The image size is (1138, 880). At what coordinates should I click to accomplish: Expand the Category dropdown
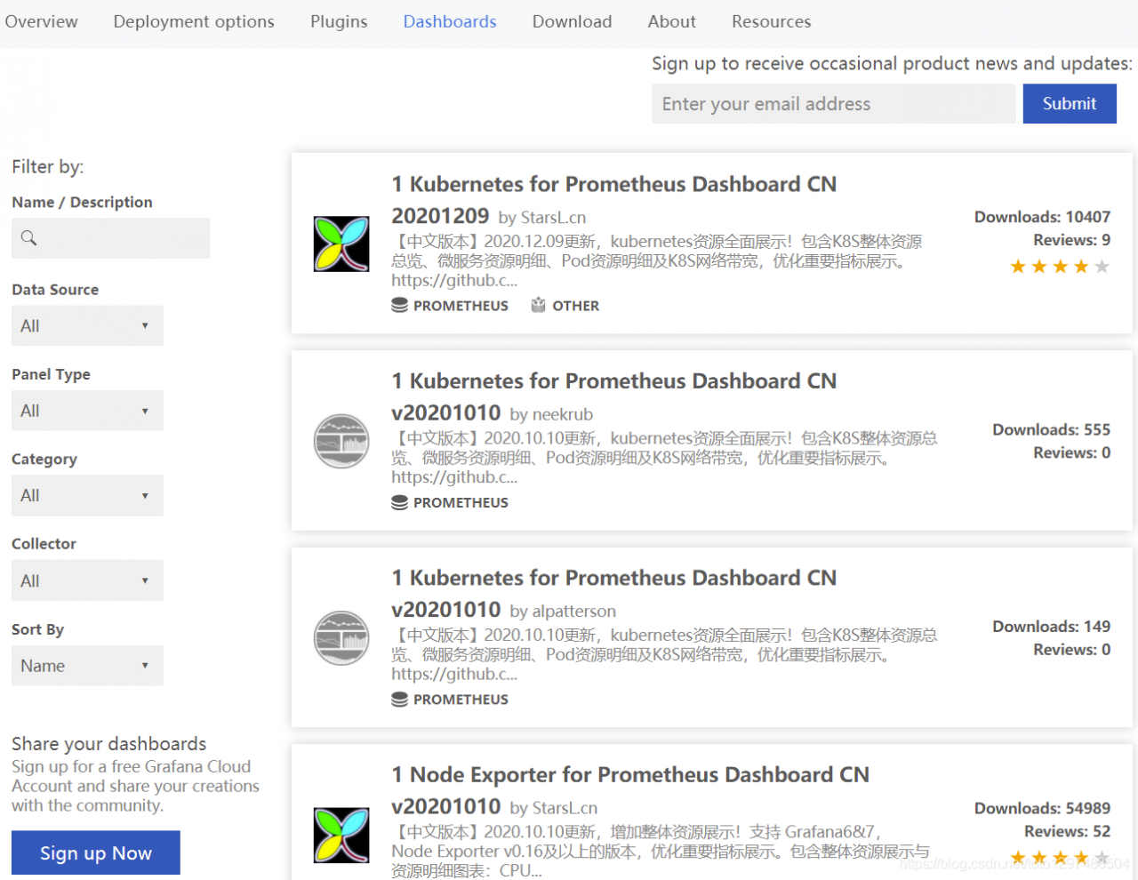(87, 495)
